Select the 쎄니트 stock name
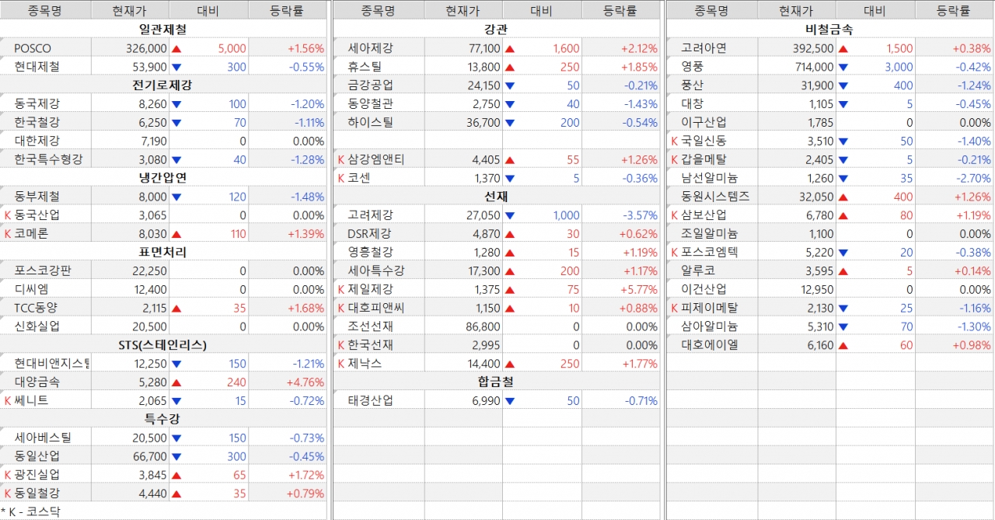The width and height of the screenshot is (995, 520). coord(31,401)
